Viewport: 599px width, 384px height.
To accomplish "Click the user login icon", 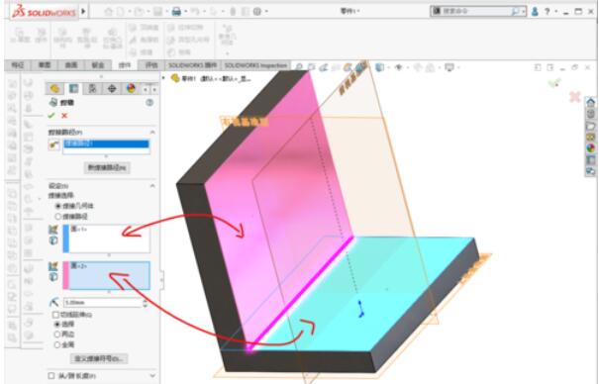I will (535, 12).
